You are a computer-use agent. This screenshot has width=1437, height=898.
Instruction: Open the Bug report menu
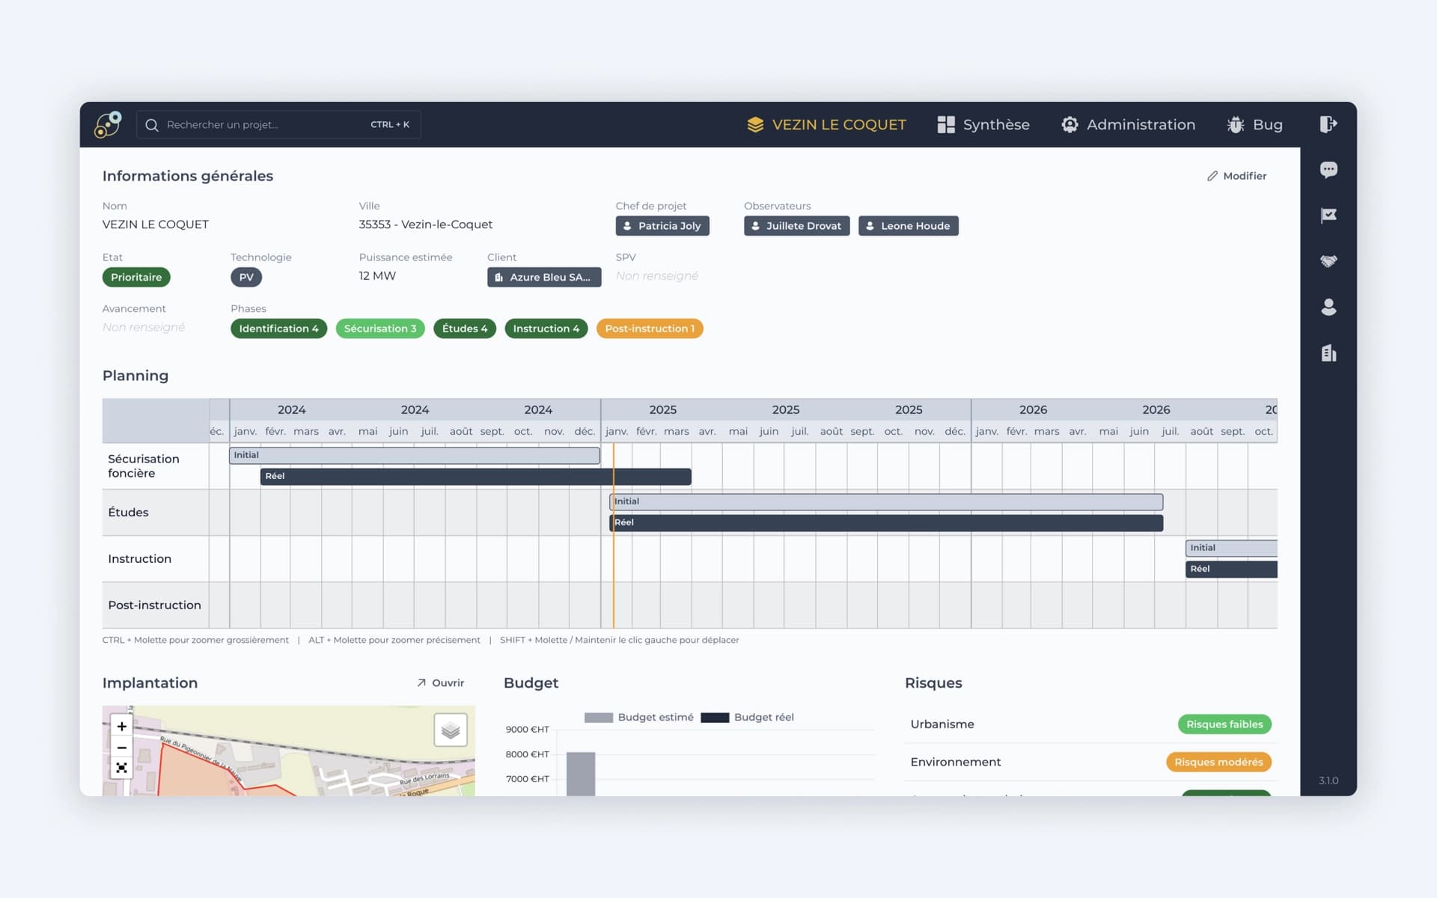pyautogui.click(x=1254, y=124)
